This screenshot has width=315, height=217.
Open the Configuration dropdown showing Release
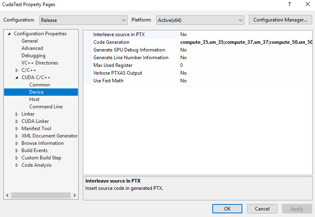83,20
